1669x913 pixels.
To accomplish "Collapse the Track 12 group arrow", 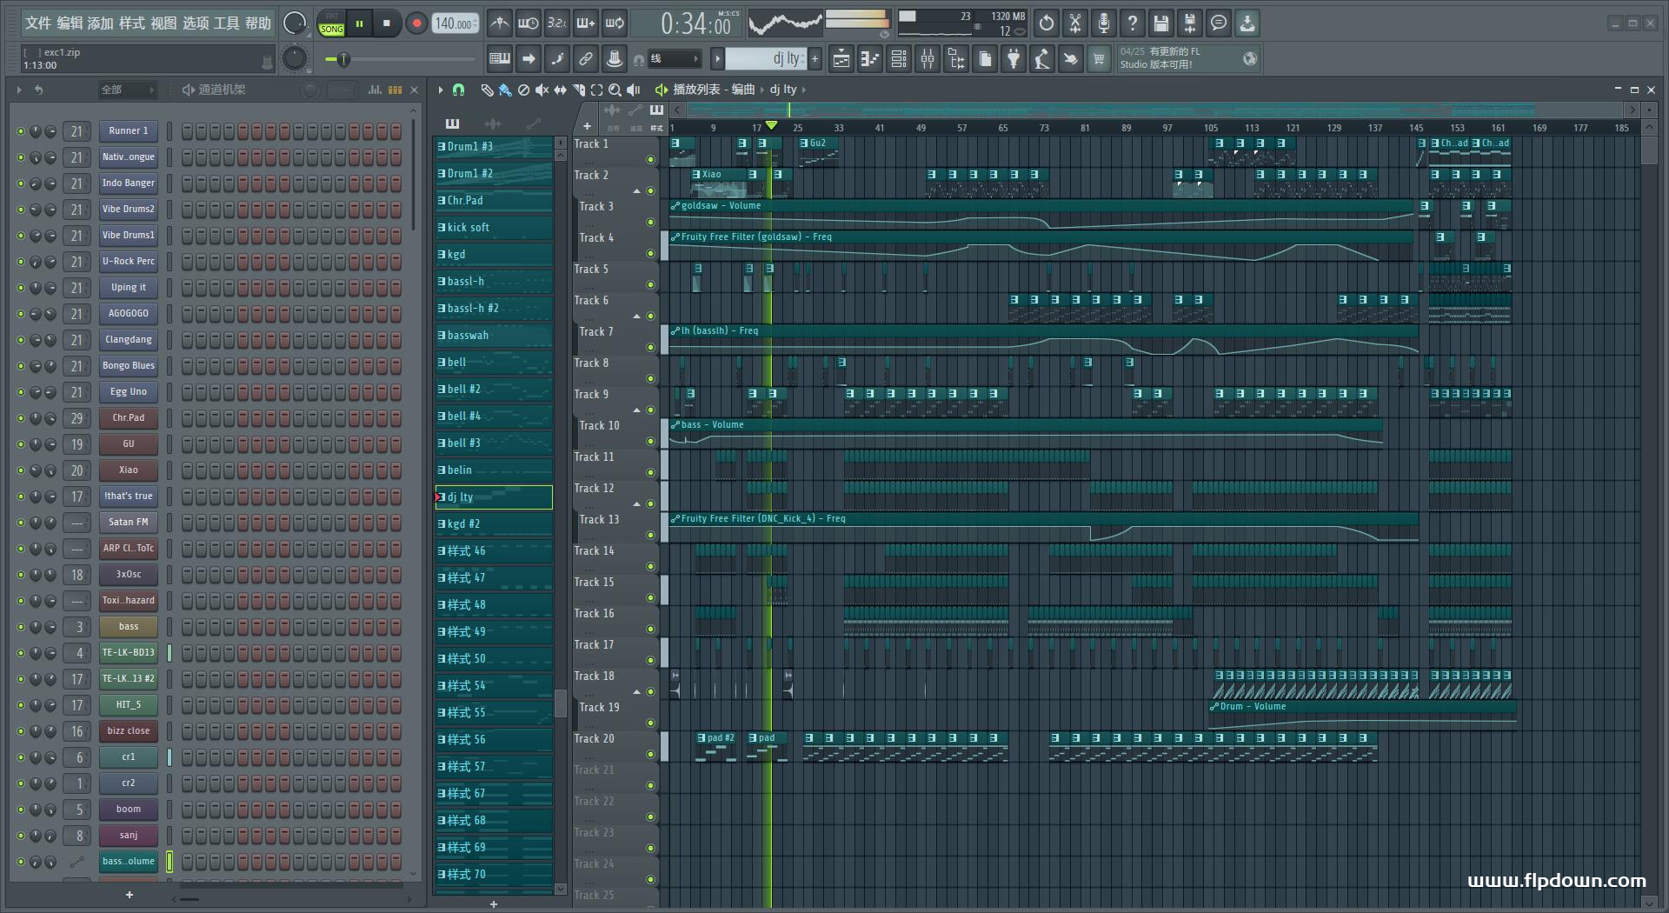I will tap(636, 503).
